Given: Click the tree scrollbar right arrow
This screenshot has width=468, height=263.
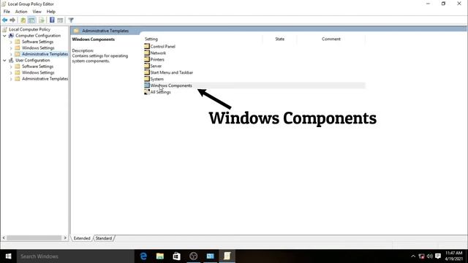Looking at the screenshot, I should (x=65, y=238).
